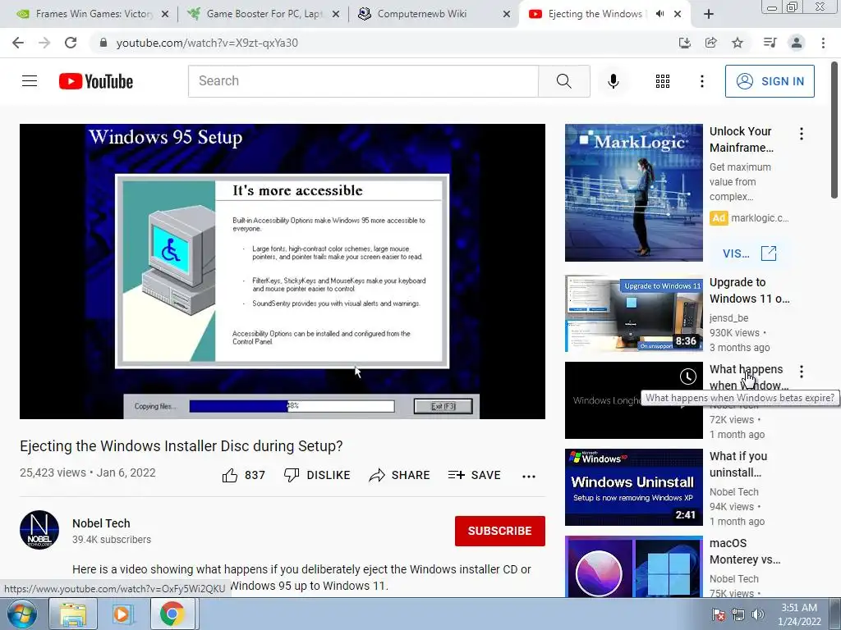The image size is (841, 630).
Task: Close the Computernewb Wiki tab
Action: [506, 15]
